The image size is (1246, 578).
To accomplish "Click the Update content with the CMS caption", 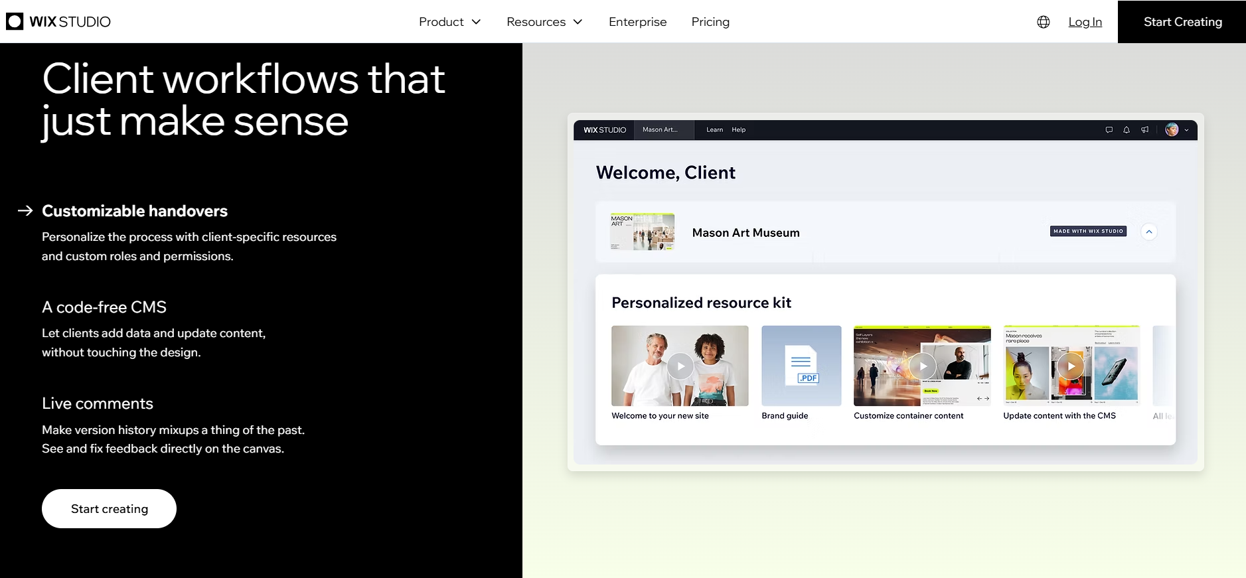I will click(1059, 416).
